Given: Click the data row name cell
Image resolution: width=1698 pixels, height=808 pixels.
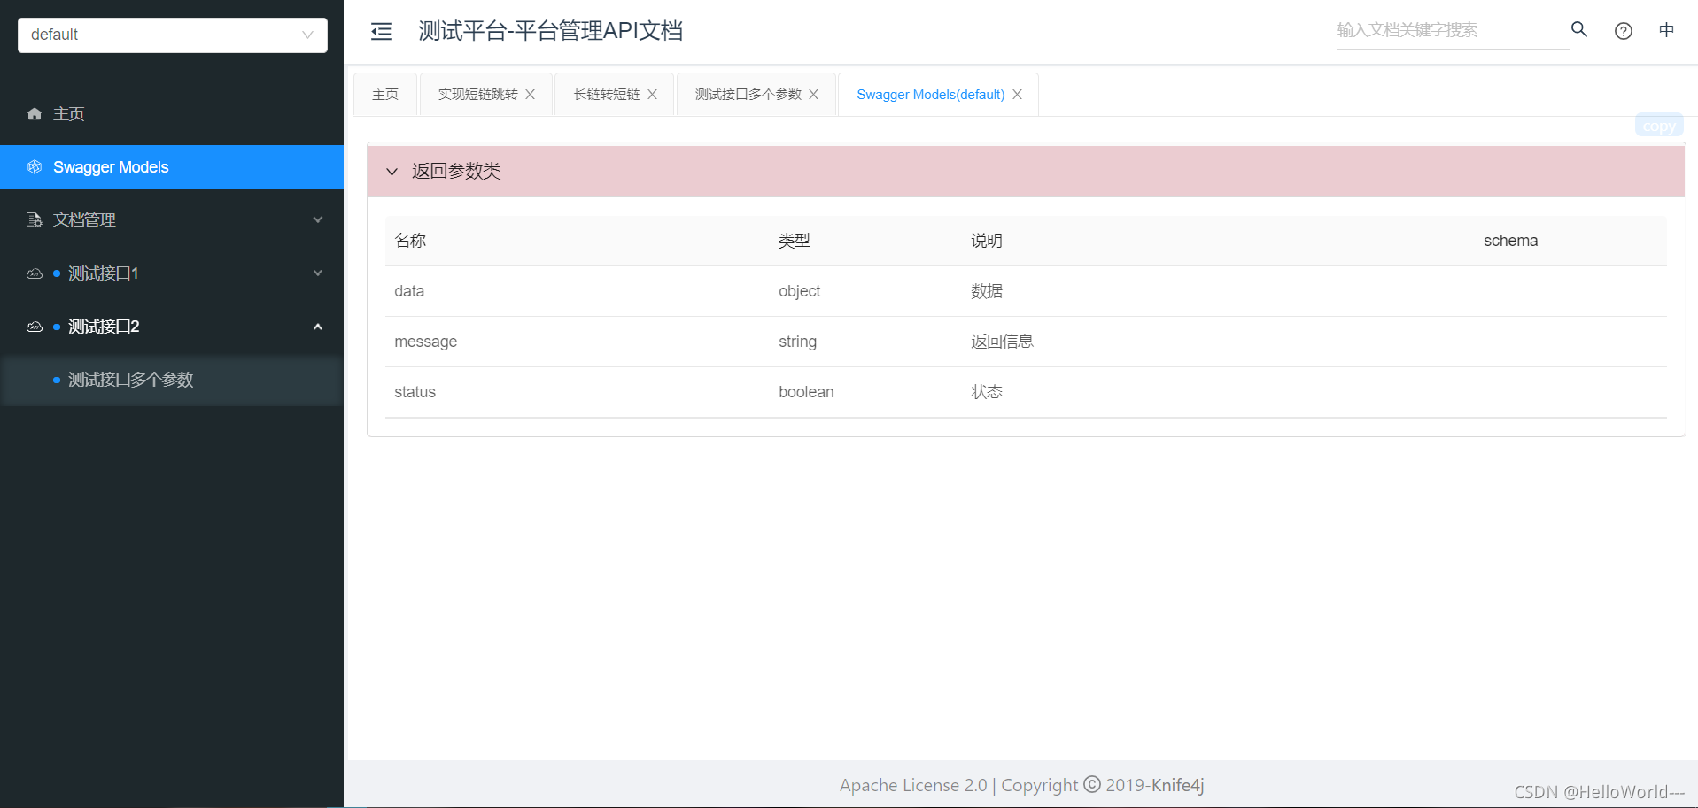Looking at the screenshot, I should (x=409, y=291).
